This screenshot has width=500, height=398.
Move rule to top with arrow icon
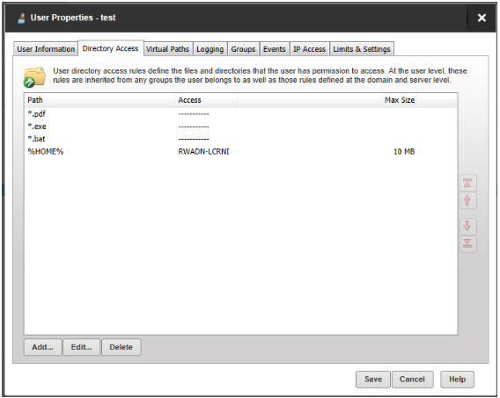(x=467, y=183)
